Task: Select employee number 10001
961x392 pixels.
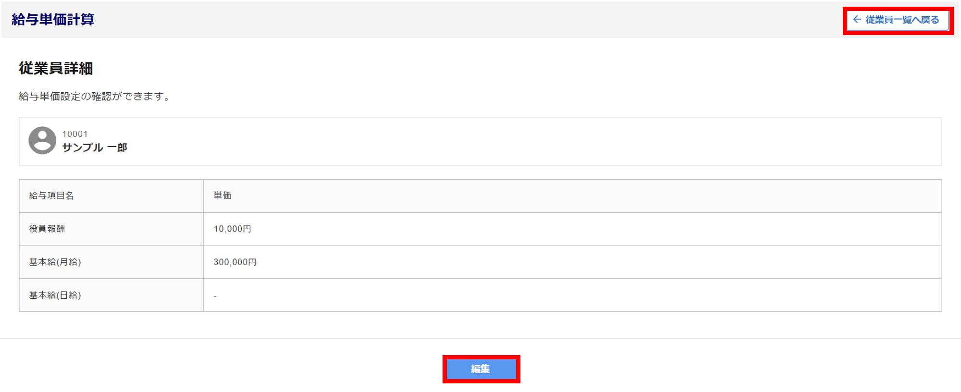Action: coord(75,134)
